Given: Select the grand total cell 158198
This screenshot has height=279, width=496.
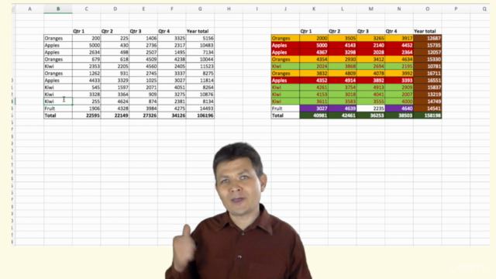Looking at the screenshot, I should tap(428, 115).
